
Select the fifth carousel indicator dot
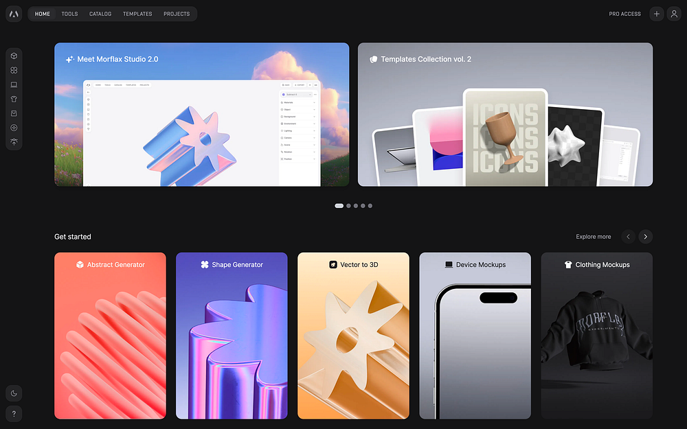[x=370, y=206]
